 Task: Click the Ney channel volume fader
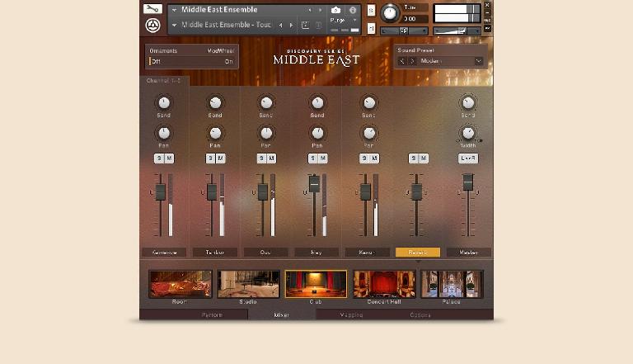[x=314, y=184]
